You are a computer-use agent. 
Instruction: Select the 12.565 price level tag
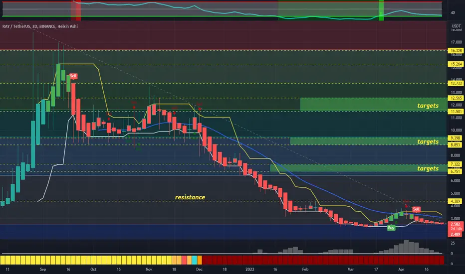tap(456, 98)
